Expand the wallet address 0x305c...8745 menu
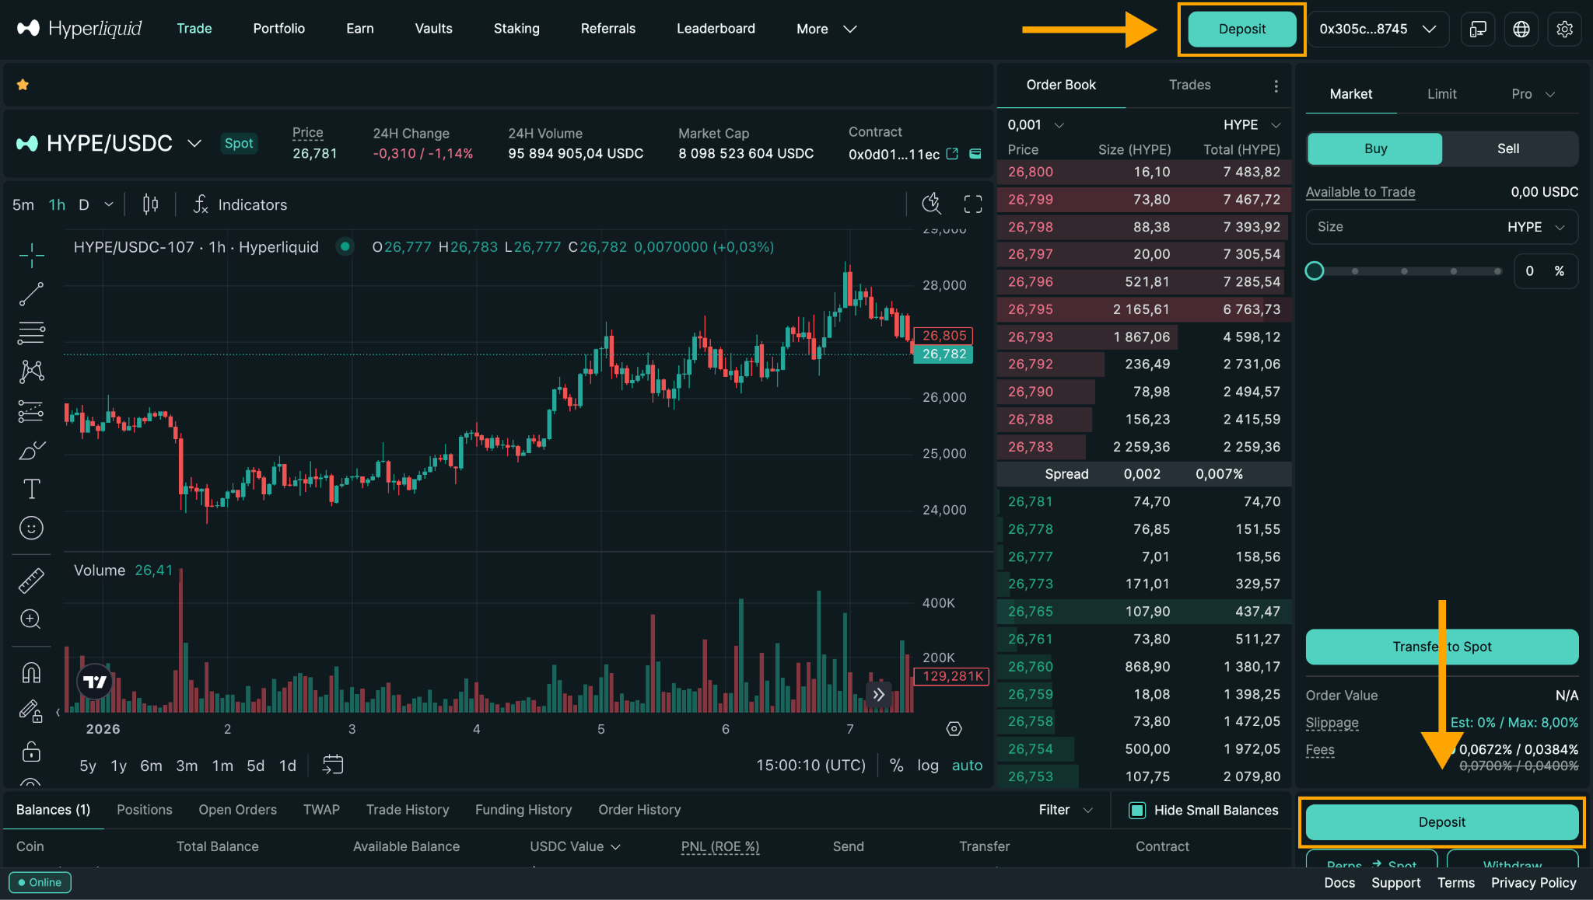This screenshot has width=1593, height=900. 1378,30
